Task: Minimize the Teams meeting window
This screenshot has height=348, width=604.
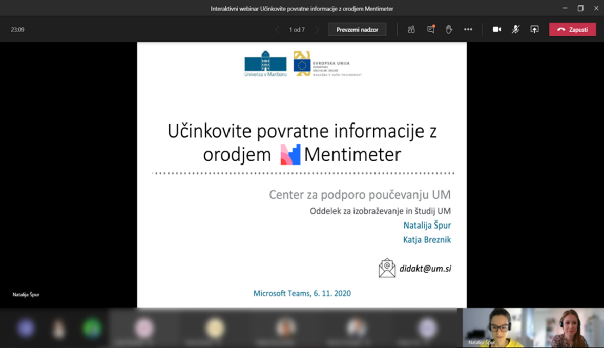Action: pyautogui.click(x=565, y=8)
